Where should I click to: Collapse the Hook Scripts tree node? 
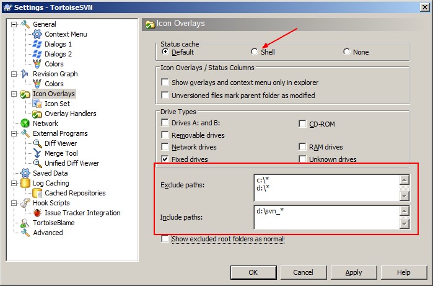[14, 203]
